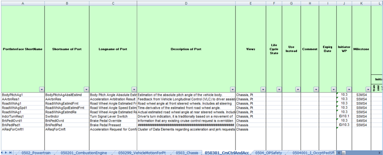The height and width of the screenshot is (155, 383).
Task: Switch to 050201_CombustionEngine sheet tab
Action: [x=84, y=153]
